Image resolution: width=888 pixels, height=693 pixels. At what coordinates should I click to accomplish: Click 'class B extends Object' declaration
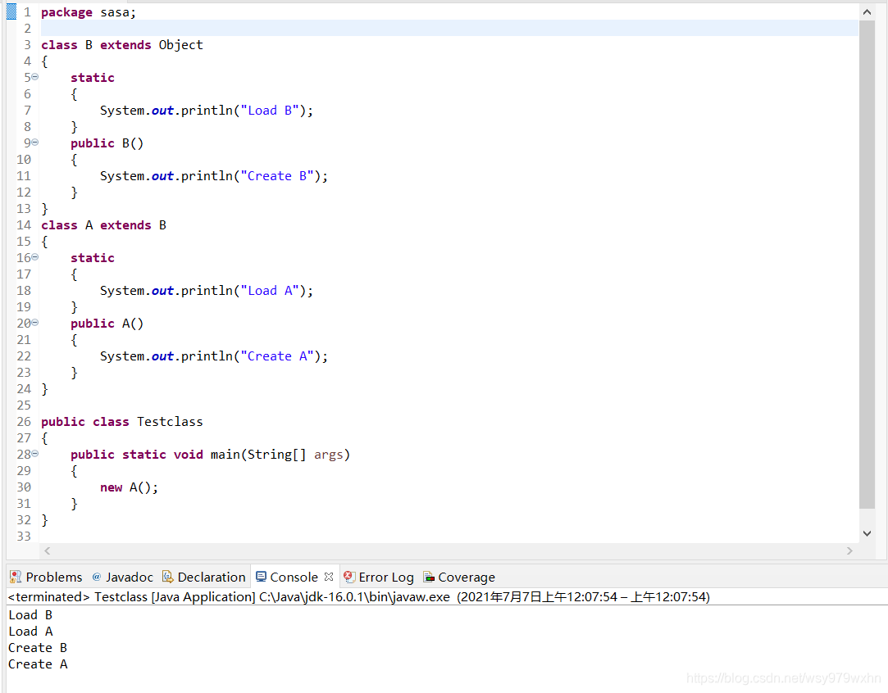point(121,45)
